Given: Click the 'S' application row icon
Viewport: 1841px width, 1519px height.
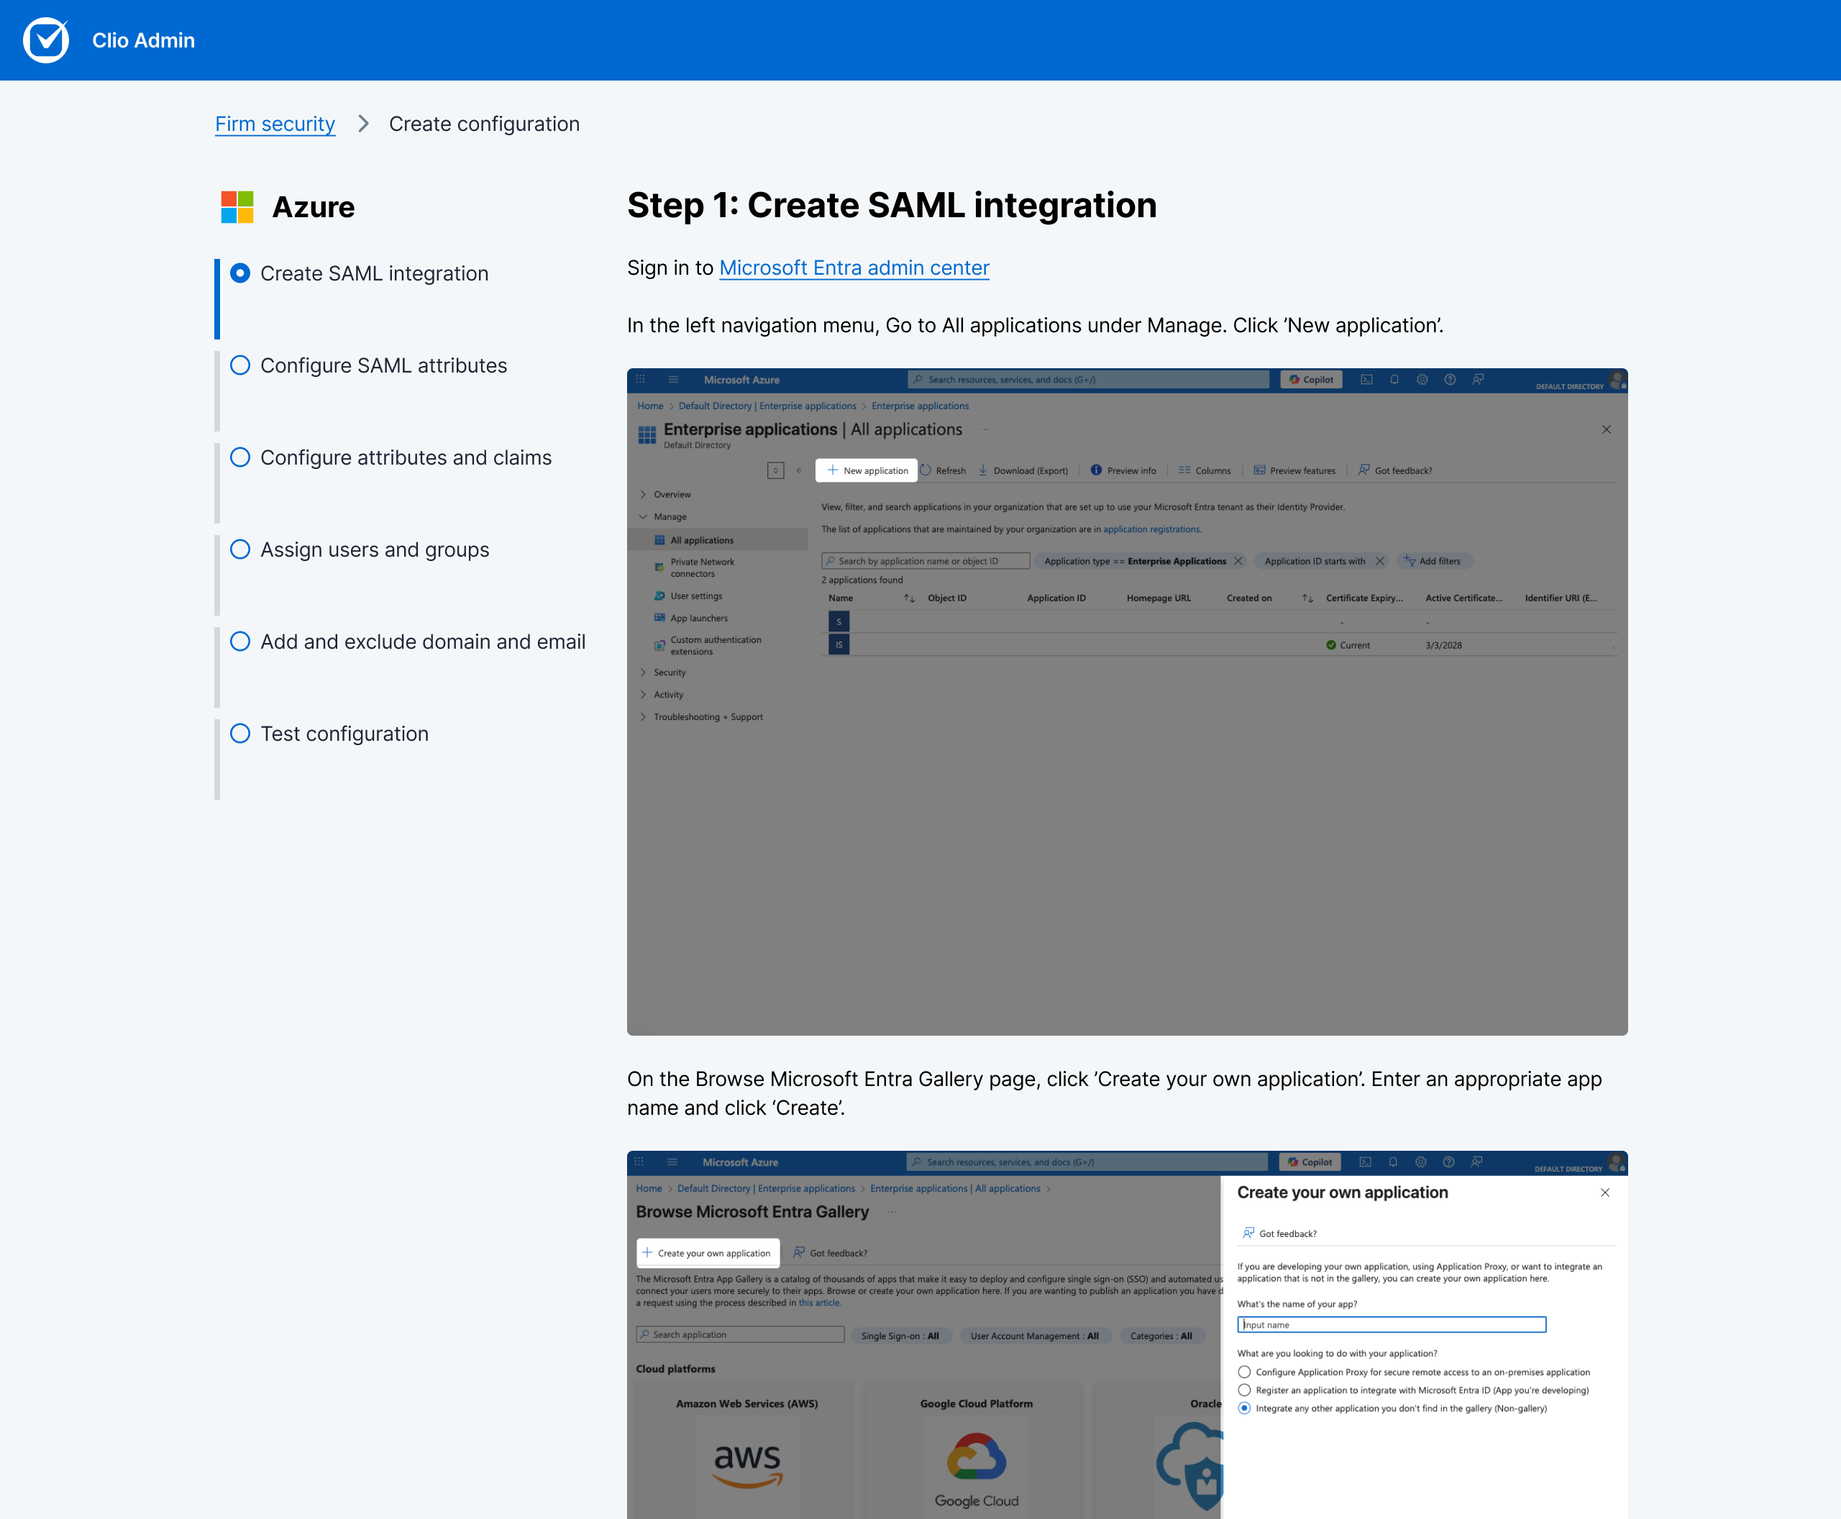Looking at the screenshot, I should pyautogui.click(x=839, y=621).
